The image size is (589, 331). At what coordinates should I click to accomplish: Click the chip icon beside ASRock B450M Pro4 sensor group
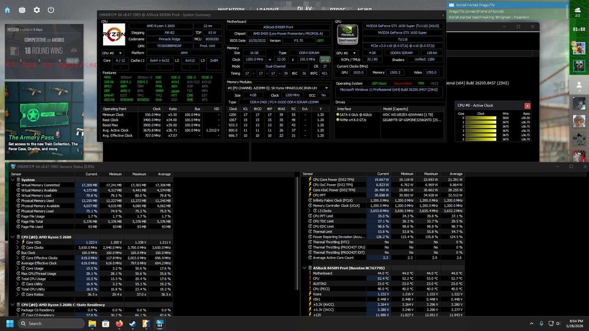click(x=310, y=268)
